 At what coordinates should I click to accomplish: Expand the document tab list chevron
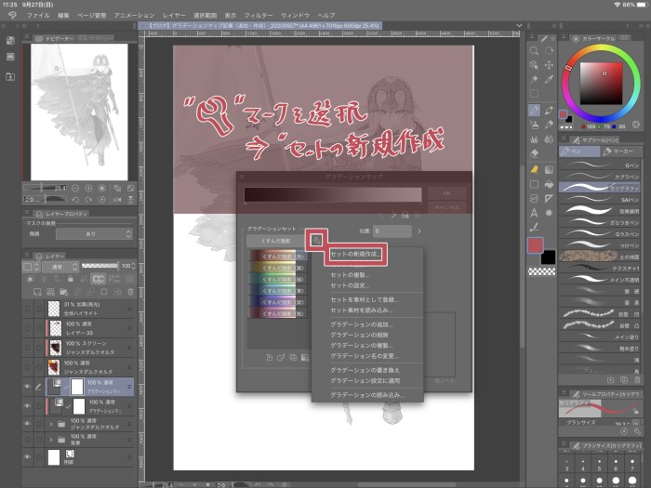pyautogui.click(x=519, y=26)
